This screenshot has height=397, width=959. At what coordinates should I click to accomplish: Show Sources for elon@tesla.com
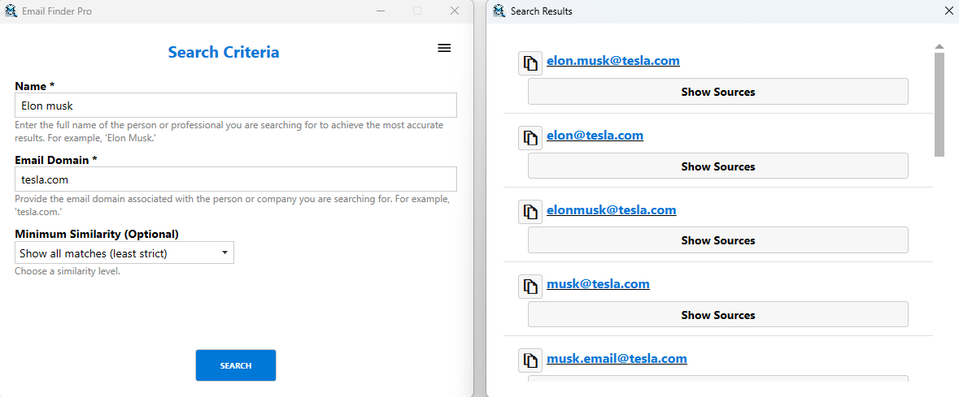click(718, 166)
